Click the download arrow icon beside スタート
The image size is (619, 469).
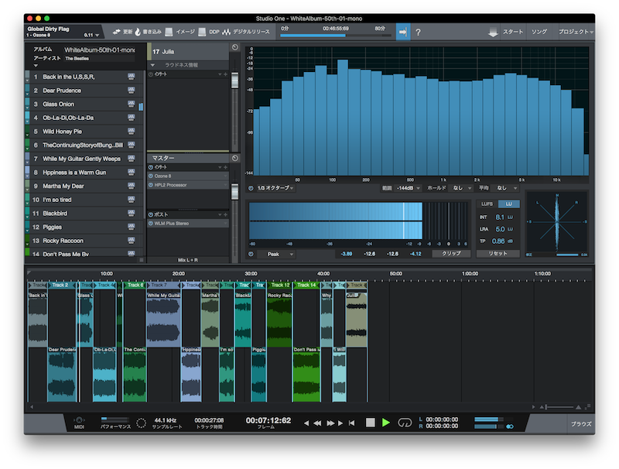493,33
